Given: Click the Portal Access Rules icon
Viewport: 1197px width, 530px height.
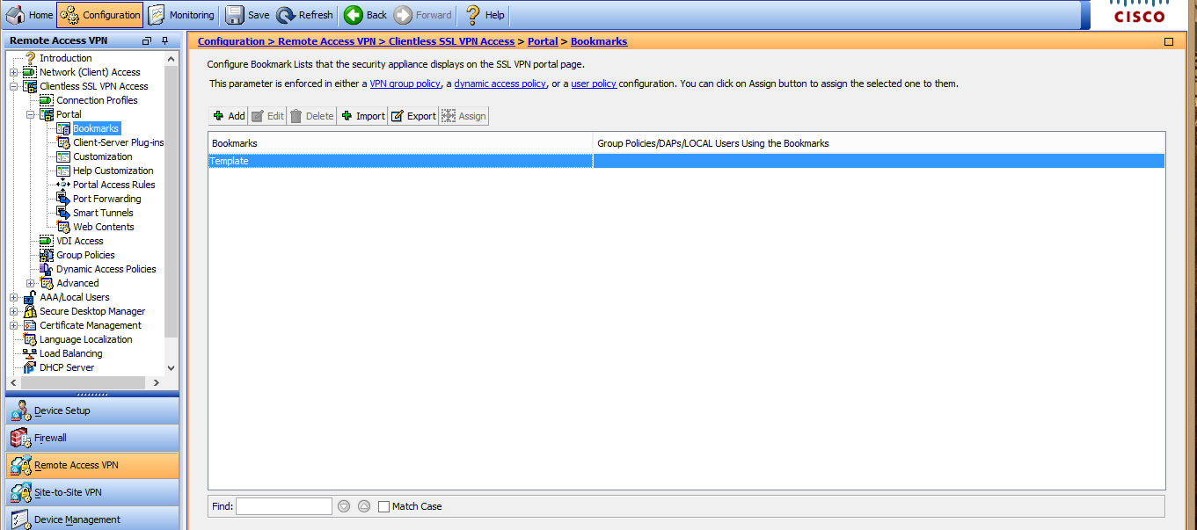Looking at the screenshot, I should point(63,185).
